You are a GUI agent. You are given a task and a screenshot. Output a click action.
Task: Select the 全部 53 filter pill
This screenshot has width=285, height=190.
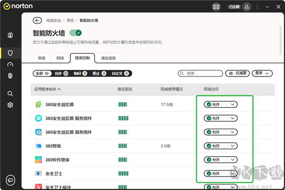pyautogui.click(x=43, y=74)
